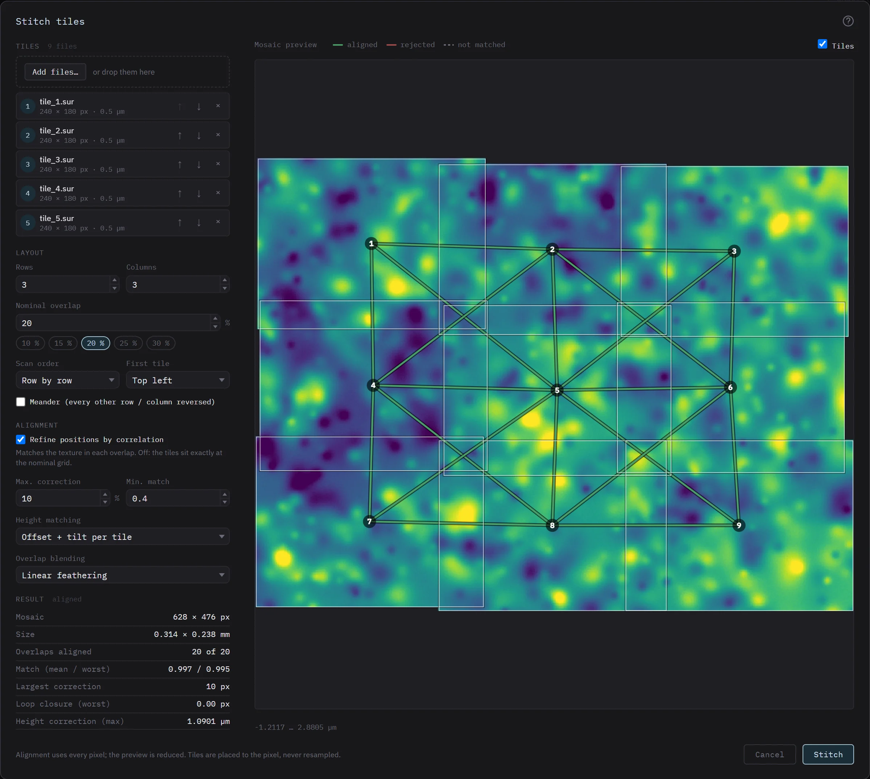Select the tile_3.sur list row
870x779 pixels.
click(123, 164)
